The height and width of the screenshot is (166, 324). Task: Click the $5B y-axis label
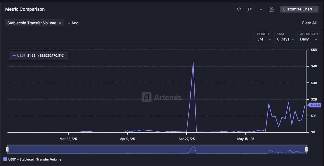click(x=314, y=50)
